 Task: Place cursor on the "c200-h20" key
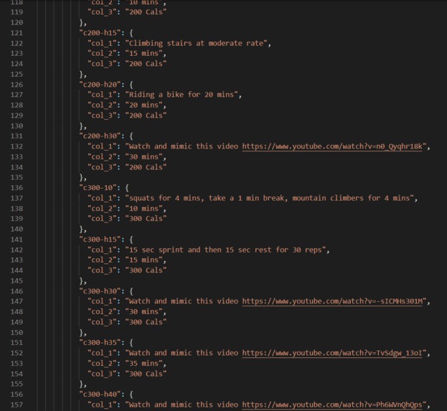click(x=100, y=85)
